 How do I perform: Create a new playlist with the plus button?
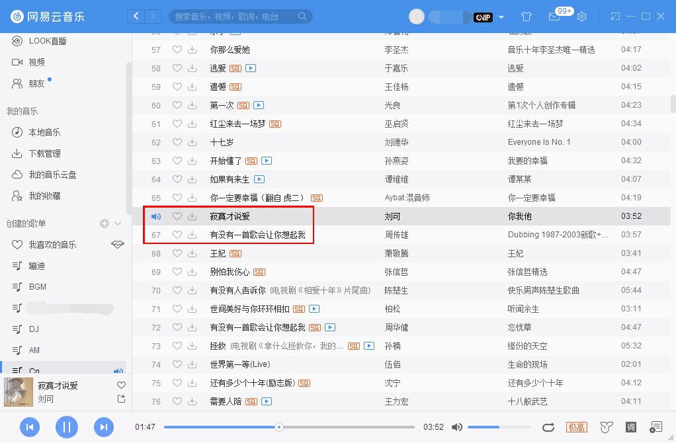click(x=104, y=223)
